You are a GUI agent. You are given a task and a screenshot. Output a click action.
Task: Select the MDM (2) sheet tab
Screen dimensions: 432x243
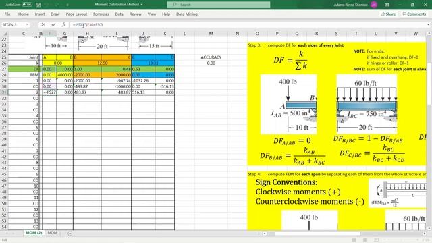click(x=34, y=233)
